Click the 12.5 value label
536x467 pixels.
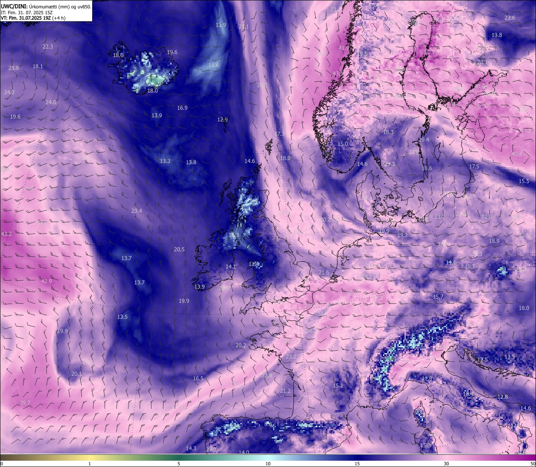[x=483, y=359]
